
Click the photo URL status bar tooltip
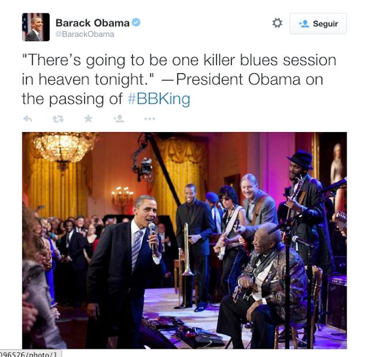pyautogui.click(x=30, y=354)
